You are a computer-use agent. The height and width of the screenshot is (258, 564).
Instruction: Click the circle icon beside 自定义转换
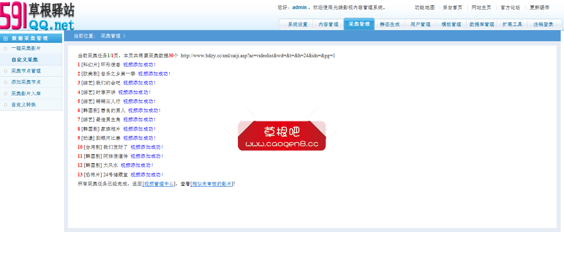point(5,104)
